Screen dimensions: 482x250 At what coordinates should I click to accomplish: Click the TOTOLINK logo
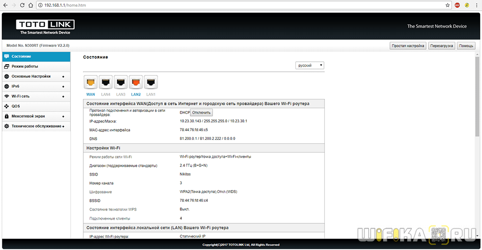point(45,27)
